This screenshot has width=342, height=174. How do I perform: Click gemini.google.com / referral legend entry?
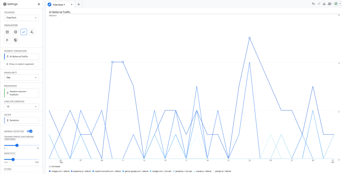coord(136,171)
